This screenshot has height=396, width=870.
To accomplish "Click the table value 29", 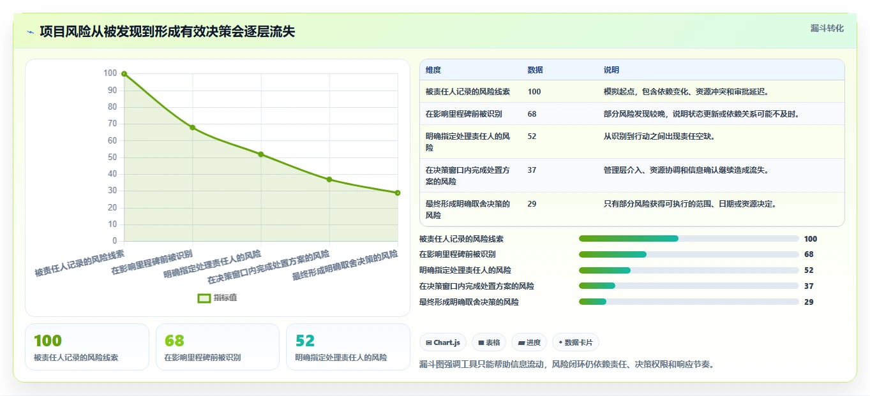I will tap(532, 204).
